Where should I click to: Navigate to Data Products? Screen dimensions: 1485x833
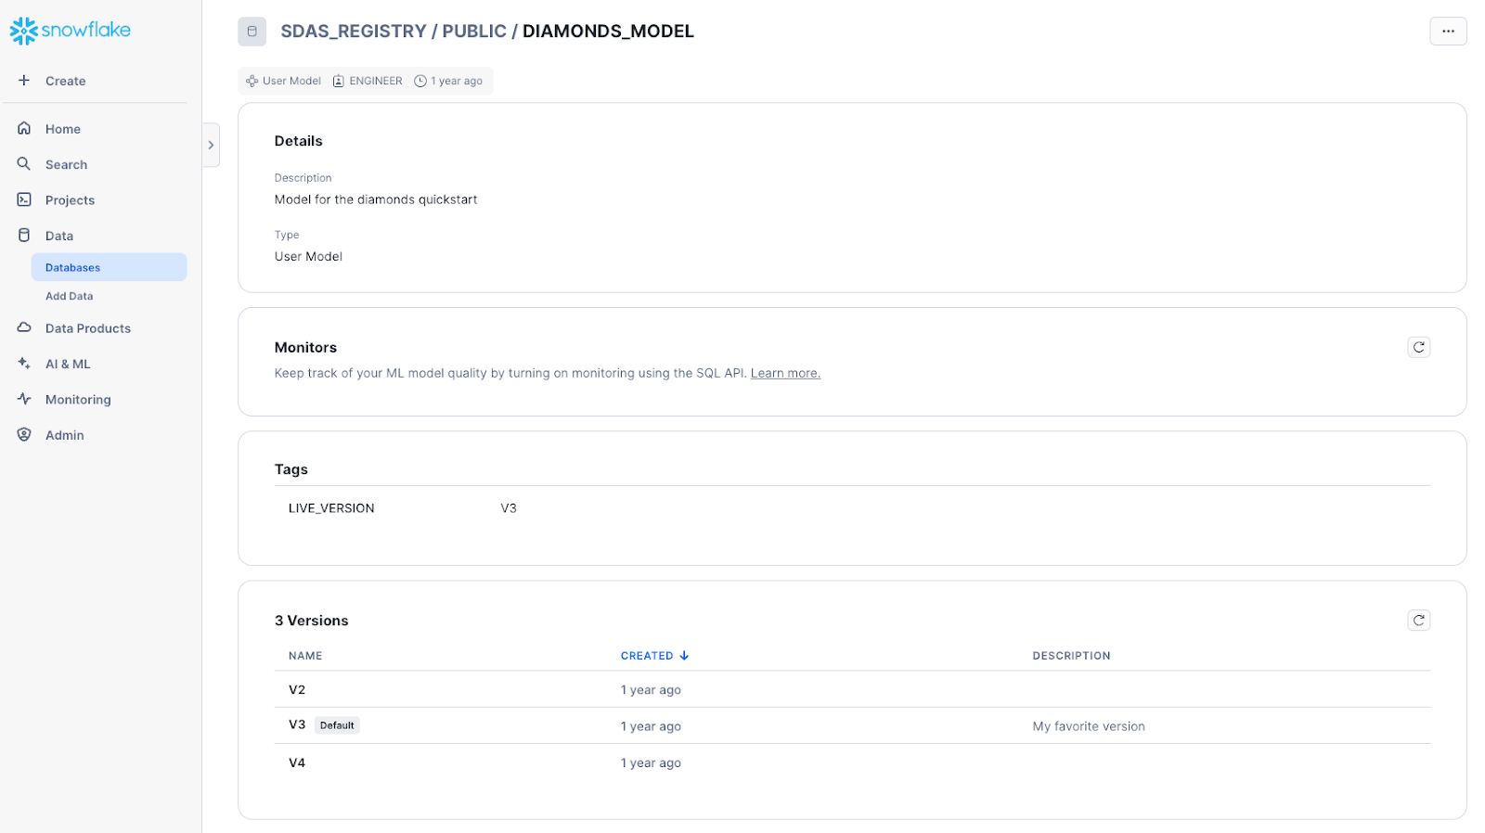pos(88,328)
